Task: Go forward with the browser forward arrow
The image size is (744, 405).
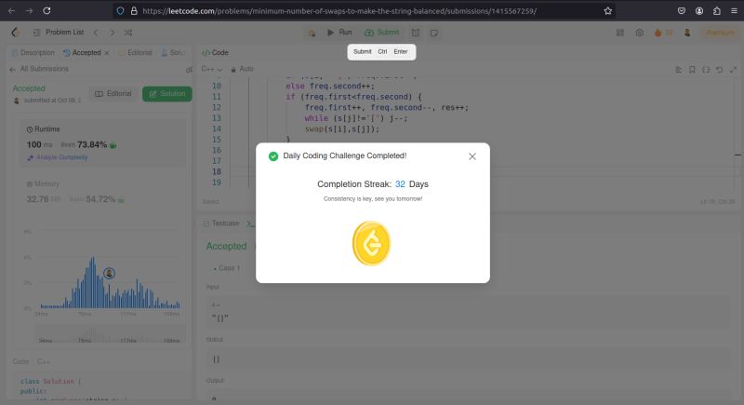Action: (29, 10)
